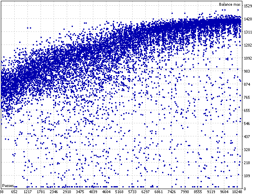
Task: Click pass number 2346 on the horizontal axis
Action: [54, 192]
